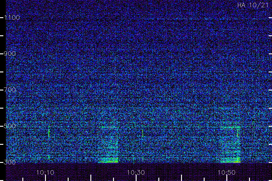This screenshot has width=272, height=181.
Task: Click the 700 frequency axis label
Action: point(10,90)
